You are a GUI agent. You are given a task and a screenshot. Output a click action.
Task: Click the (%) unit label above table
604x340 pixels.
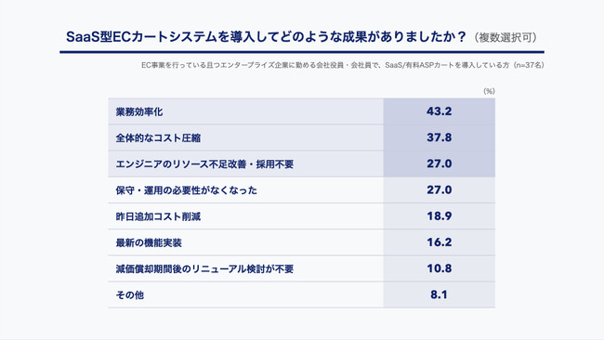489,91
